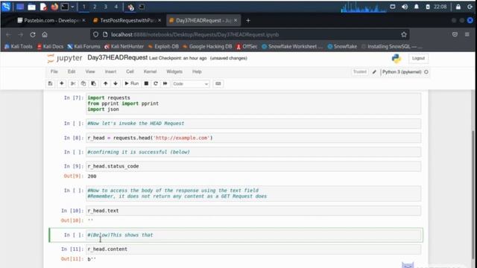The image size is (477, 268).
Task: Open the Edit menu
Action: (72, 71)
